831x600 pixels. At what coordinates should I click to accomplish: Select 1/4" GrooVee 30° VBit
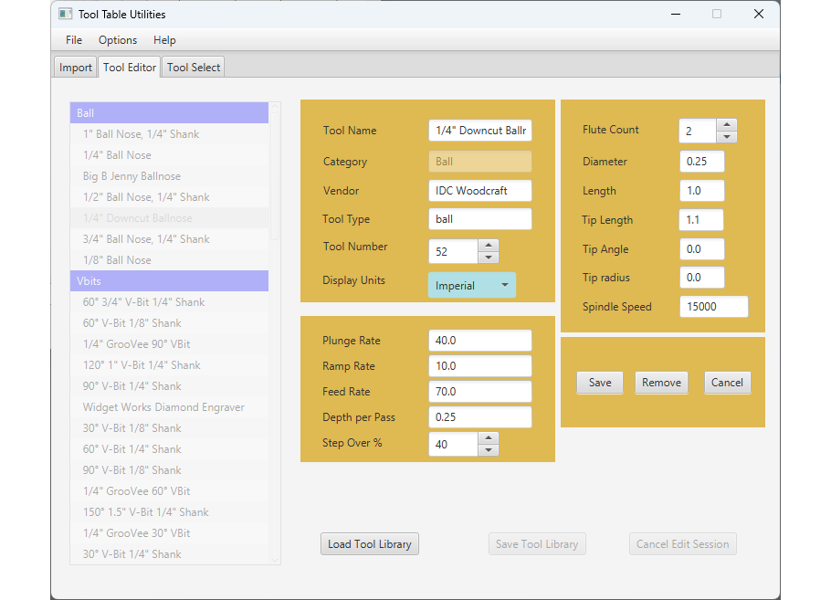click(169, 533)
